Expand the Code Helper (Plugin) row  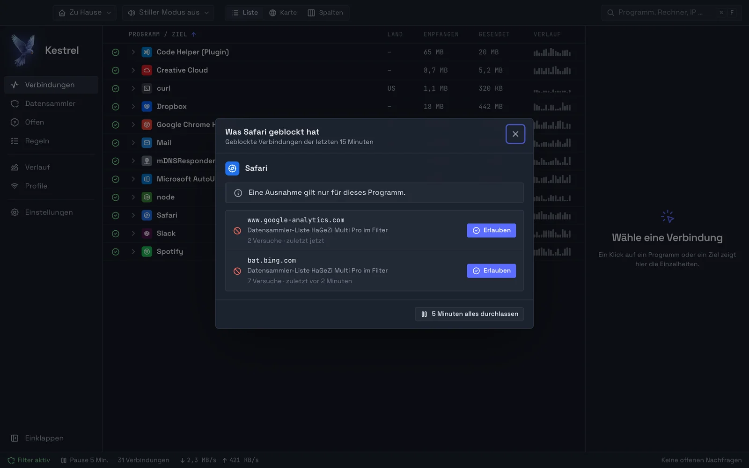pos(133,52)
